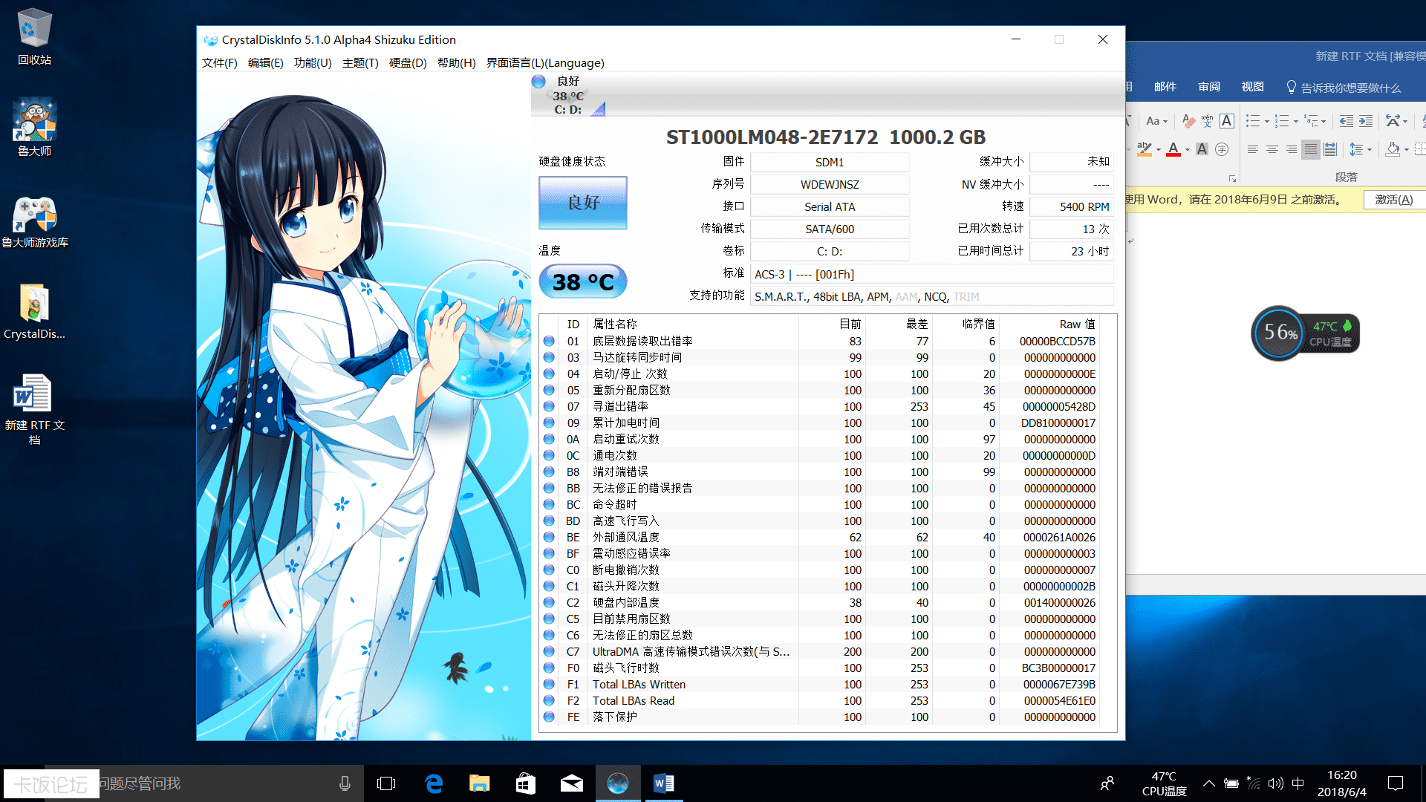Open the Recycle Bin desktop icon
The height and width of the screenshot is (802, 1426).
pos(34,37)
